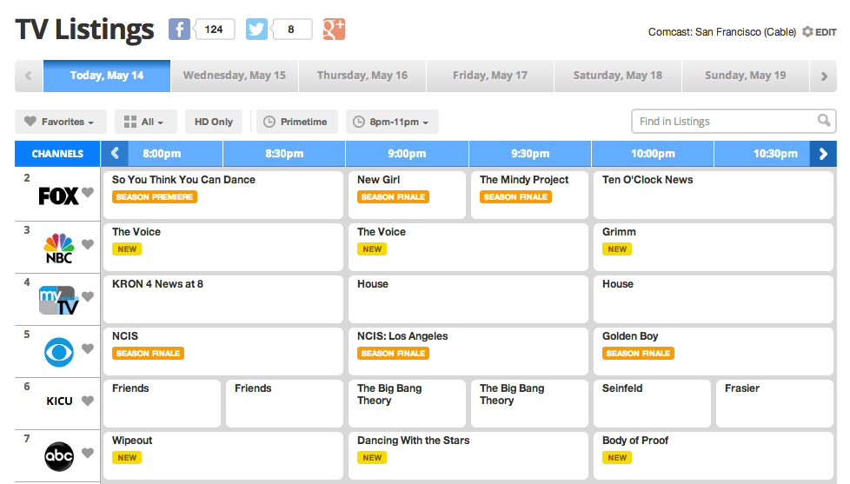Open the New Girl listing
The height and width of the screenshot is (484, 850).
point(407,196)
